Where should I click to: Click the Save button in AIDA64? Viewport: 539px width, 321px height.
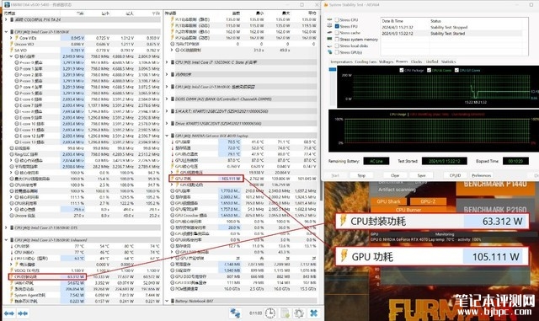(x=421, y=175)
